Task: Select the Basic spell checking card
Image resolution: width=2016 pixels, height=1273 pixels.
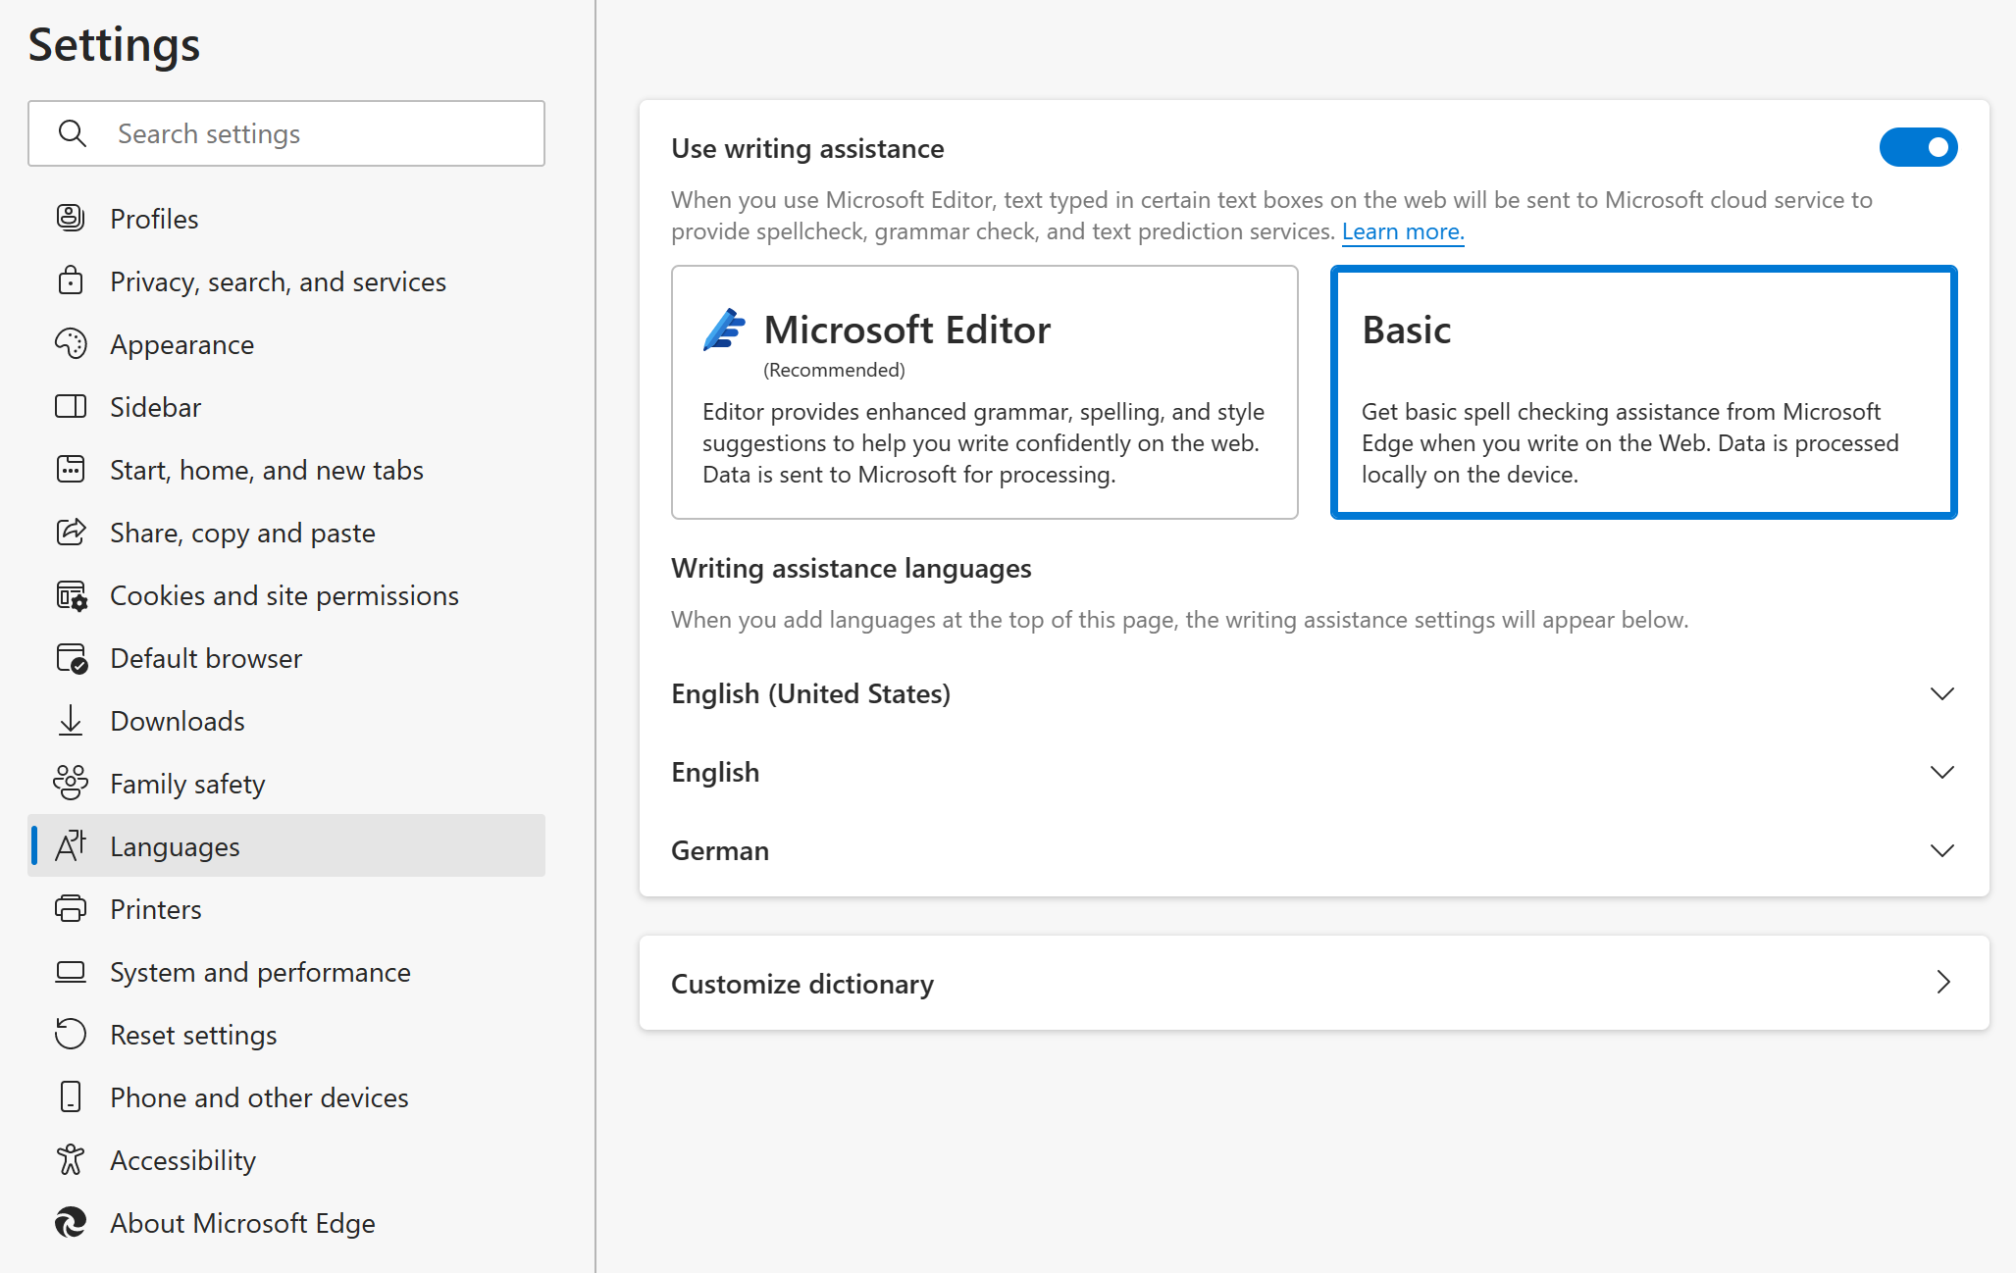Action: [x=1643, y=392]
